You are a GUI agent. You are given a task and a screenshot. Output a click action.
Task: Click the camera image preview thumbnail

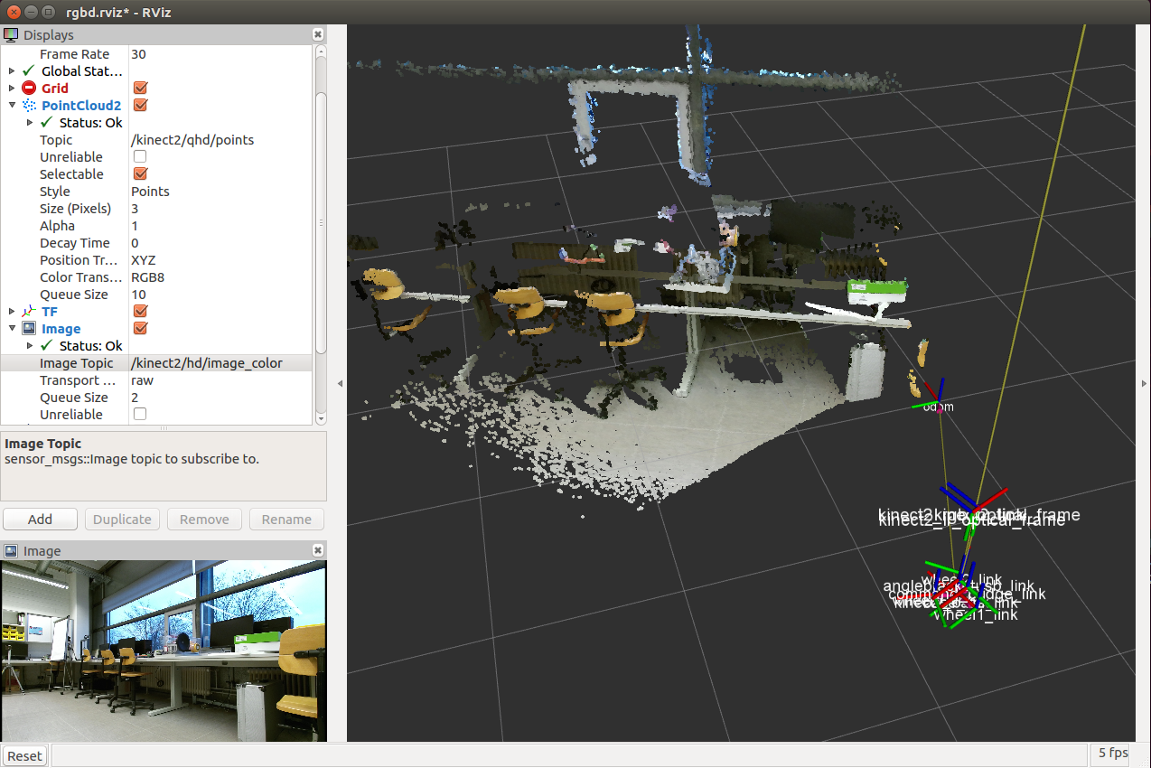(164, 651)
